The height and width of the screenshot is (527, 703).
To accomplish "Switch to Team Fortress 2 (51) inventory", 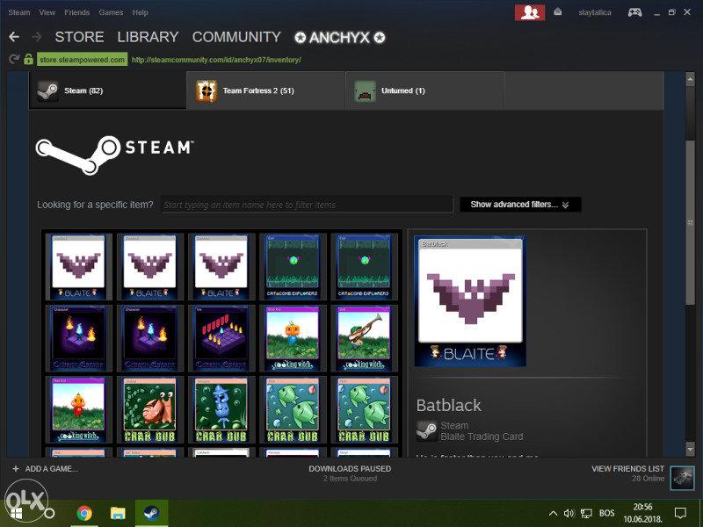I will pos(266,90).
